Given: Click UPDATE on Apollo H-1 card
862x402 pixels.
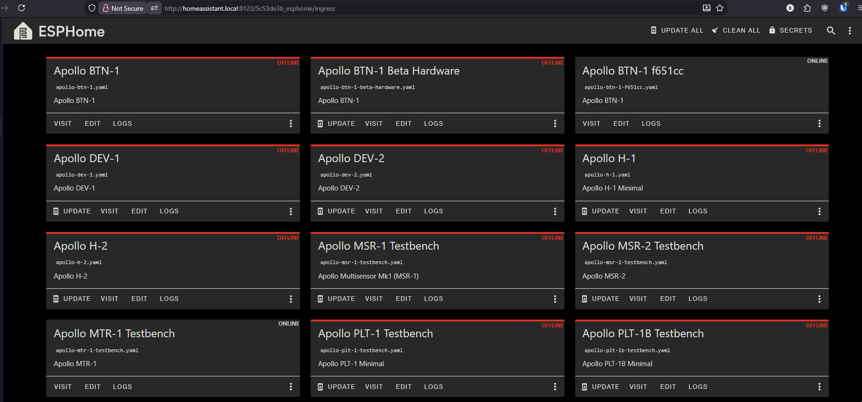Looking at the screenshot, I should (601, 211).
